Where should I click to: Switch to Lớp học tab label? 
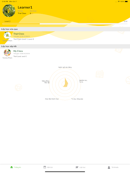tap(82, 167)
